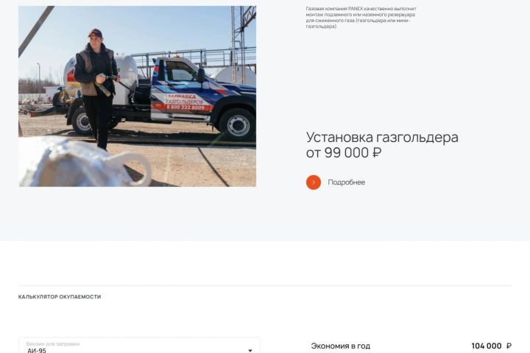The height and width of the screenshot is (353, 530).
Task: Click the ruble icon next to 104 000
Action: (x=509, y=346)
